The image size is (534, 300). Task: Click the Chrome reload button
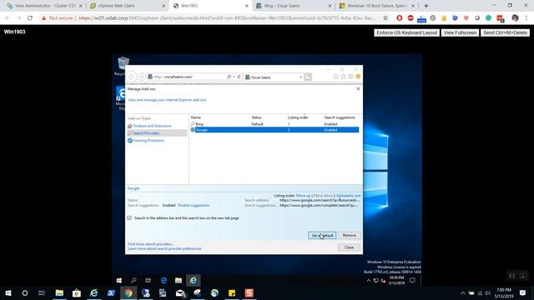[30, 18]
